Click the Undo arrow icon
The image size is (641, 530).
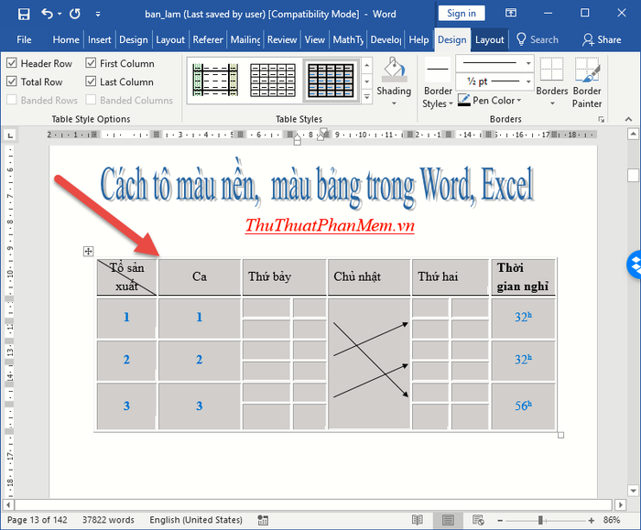[48, 14]
